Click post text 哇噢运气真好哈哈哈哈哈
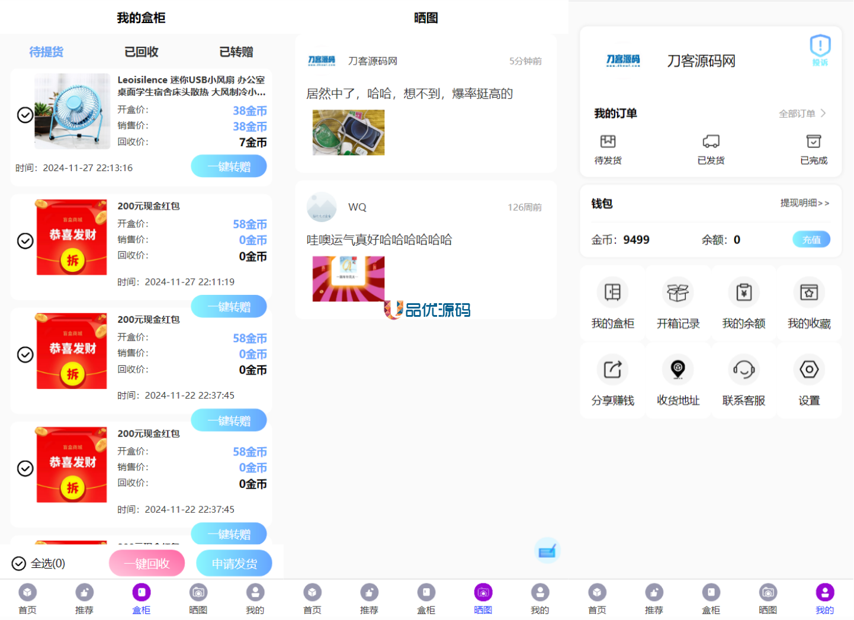This screenshot has width=854, height=620. pos(379,240)
